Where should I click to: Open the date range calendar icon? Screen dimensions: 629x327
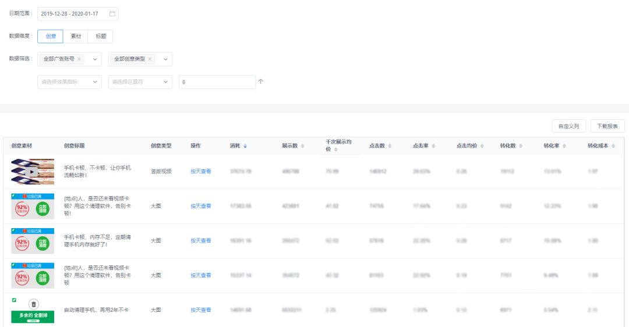(x=112, y=13)
